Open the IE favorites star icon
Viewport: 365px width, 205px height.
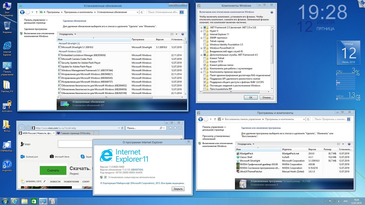coord(175,128)
